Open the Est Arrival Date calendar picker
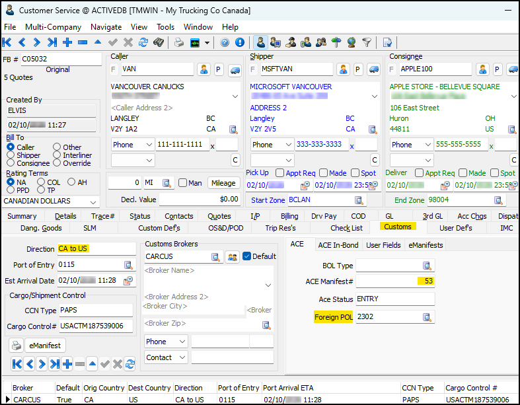Screen dimensions: 520x405 pos(129,281)
